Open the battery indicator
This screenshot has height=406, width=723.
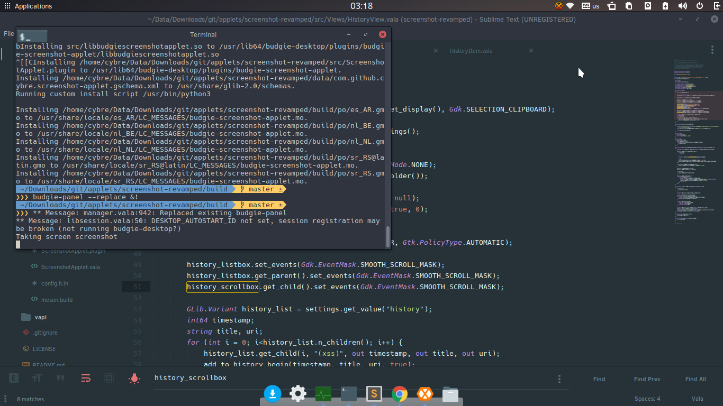tap(665, 6)
